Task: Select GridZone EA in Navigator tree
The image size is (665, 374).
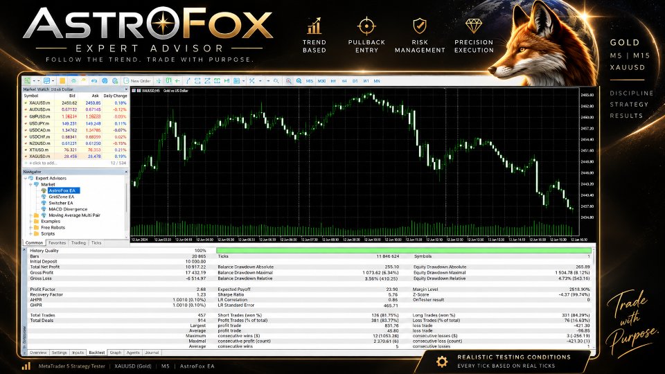Action: [61, 197]
